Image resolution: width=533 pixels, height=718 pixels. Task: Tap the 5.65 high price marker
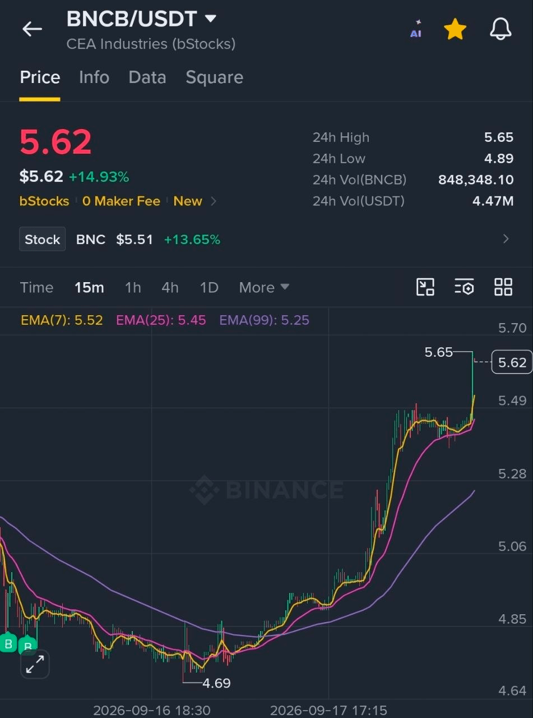[x=438, y=352]
